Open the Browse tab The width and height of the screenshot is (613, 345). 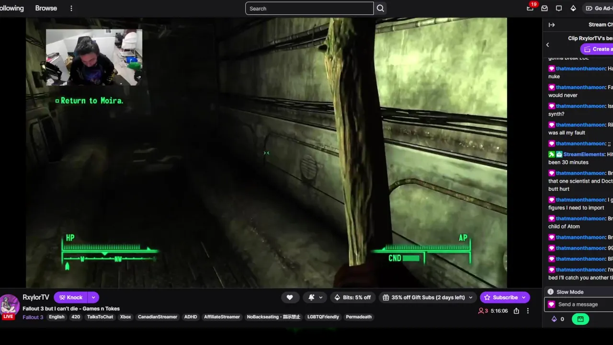pos(46,8)
